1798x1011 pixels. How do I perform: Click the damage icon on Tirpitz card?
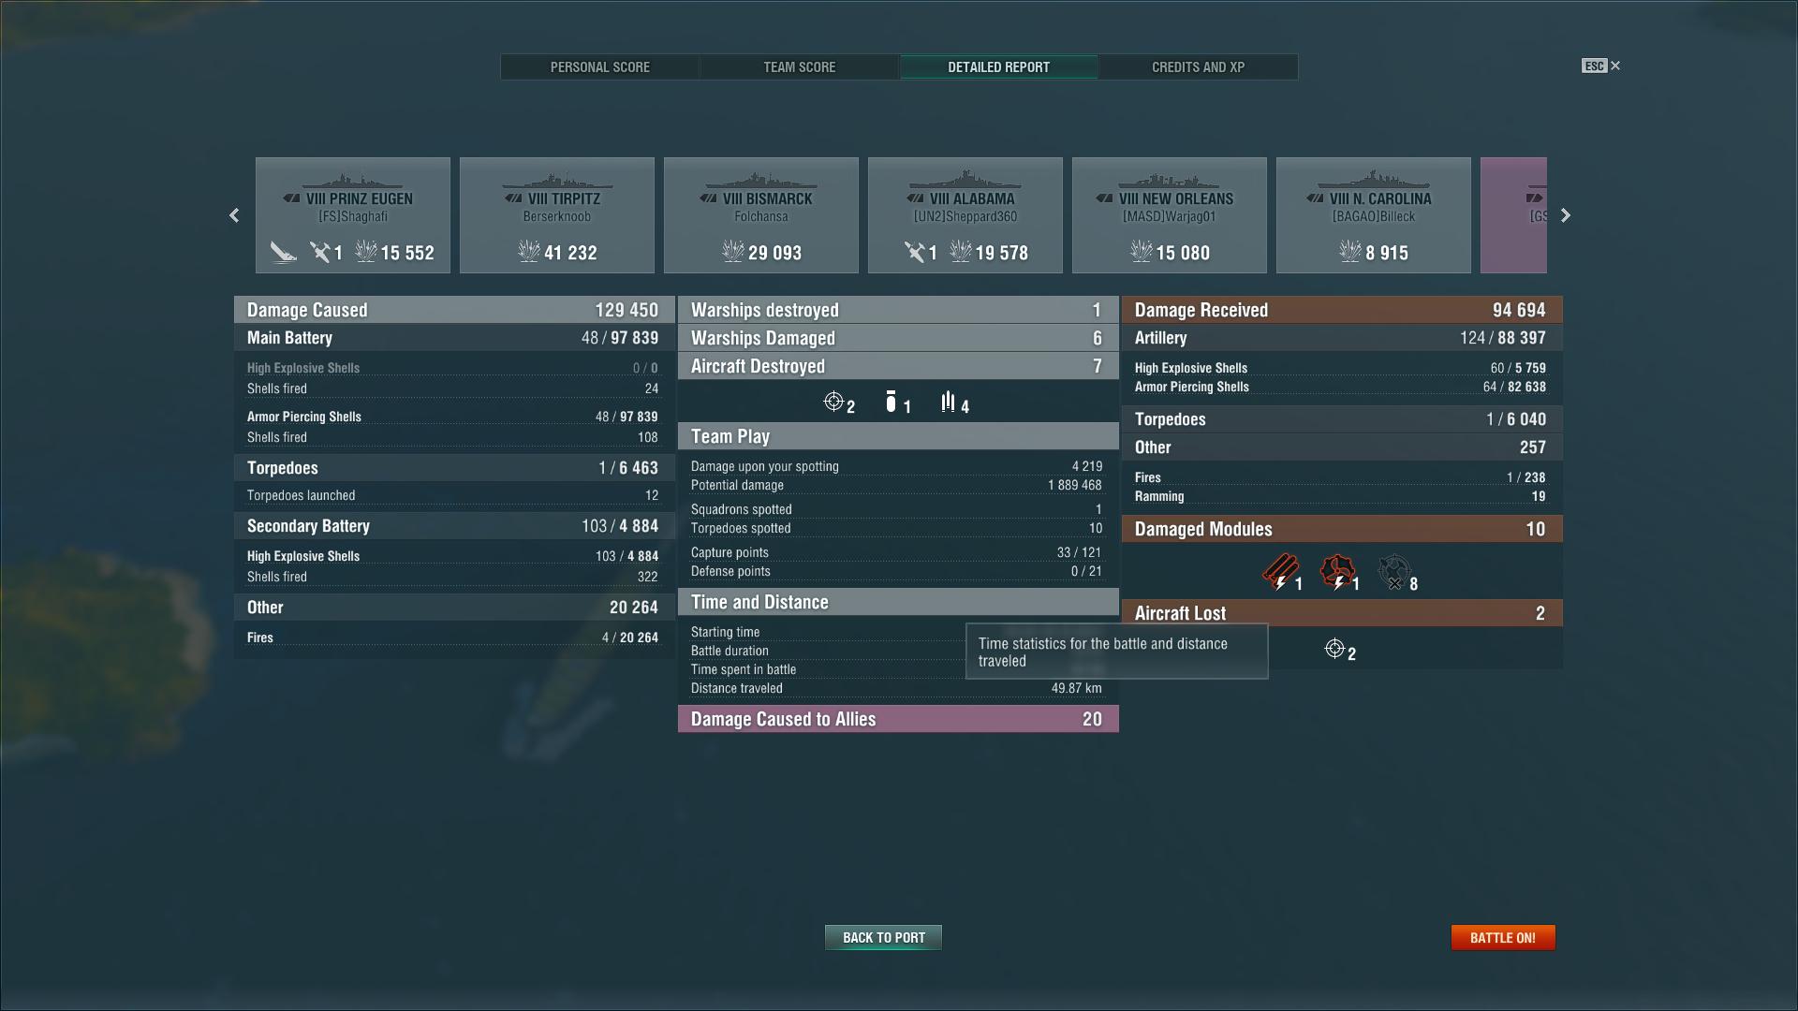[x=529, y=251]
